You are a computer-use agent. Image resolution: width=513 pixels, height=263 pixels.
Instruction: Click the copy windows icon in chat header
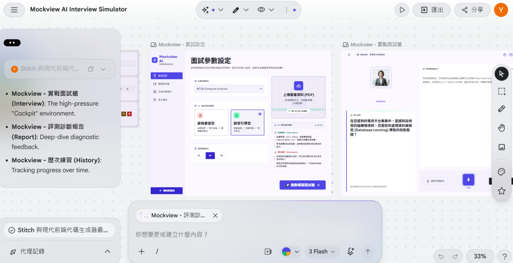[91, 69]
